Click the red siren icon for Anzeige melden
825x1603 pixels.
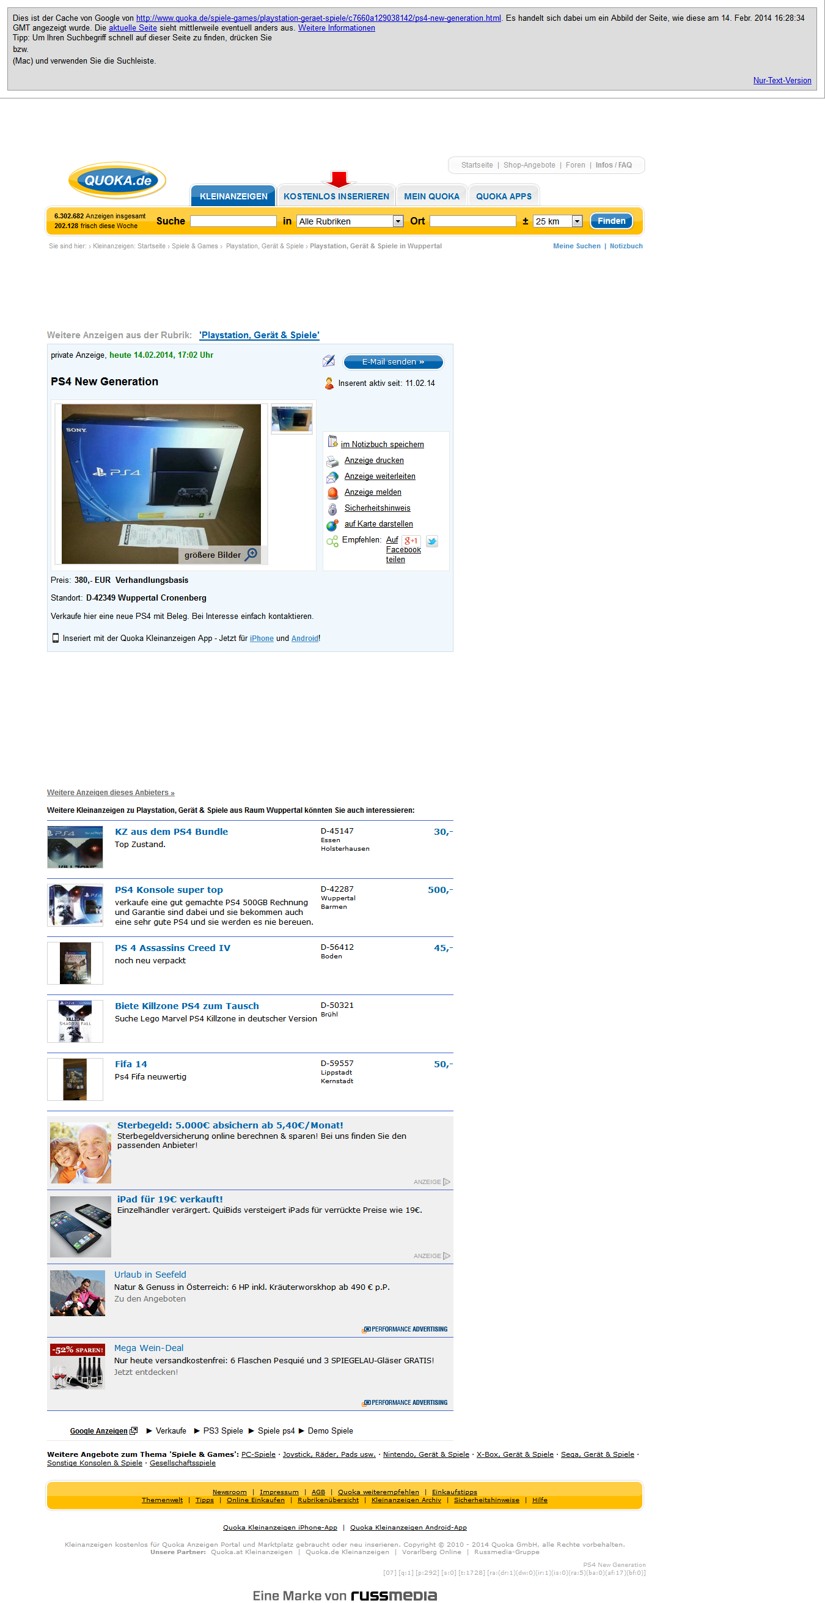(x=332, y=493)
